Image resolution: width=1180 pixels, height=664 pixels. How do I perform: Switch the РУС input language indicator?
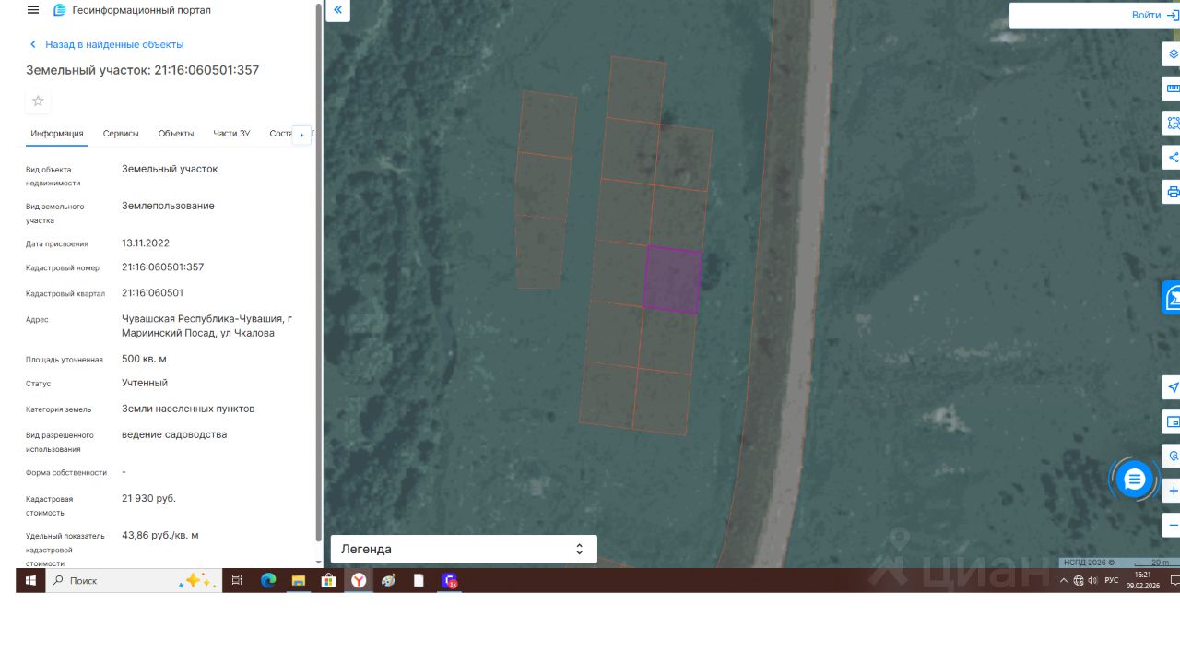point(1112,580)
